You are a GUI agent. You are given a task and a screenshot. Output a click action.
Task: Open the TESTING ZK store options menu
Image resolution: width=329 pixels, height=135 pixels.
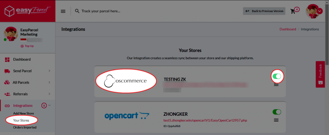pyautogui.click(x=276, y=85)
